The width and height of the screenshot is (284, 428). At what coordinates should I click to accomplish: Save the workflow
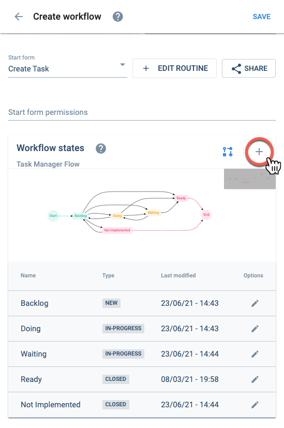click(261, 17)
